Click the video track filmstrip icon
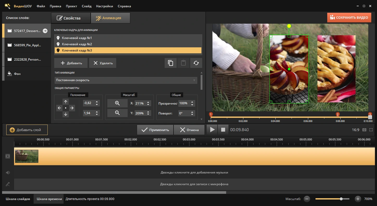This screenshot has width=377, height=206. pos(8,156)
